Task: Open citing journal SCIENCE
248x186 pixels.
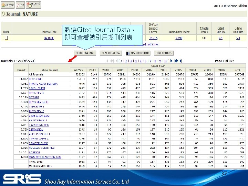Action: 34,152
